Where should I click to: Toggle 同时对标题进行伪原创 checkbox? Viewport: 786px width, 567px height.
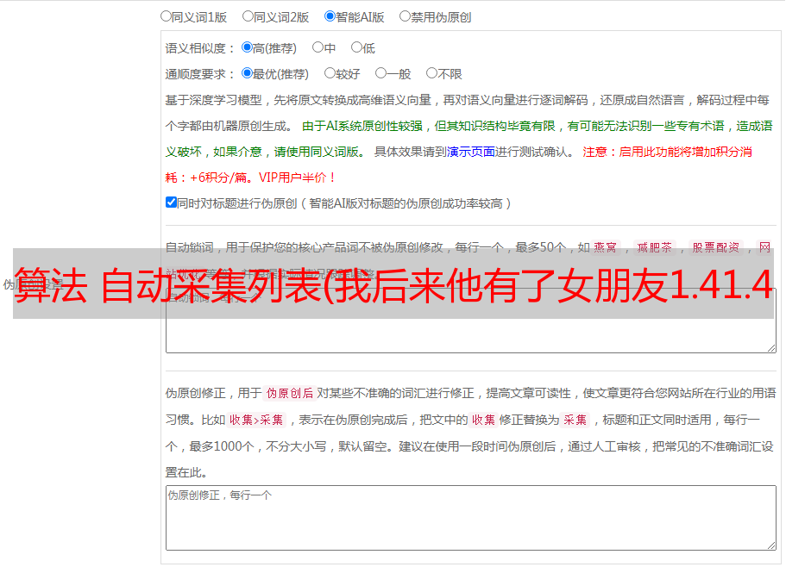(x=171, y=202)
